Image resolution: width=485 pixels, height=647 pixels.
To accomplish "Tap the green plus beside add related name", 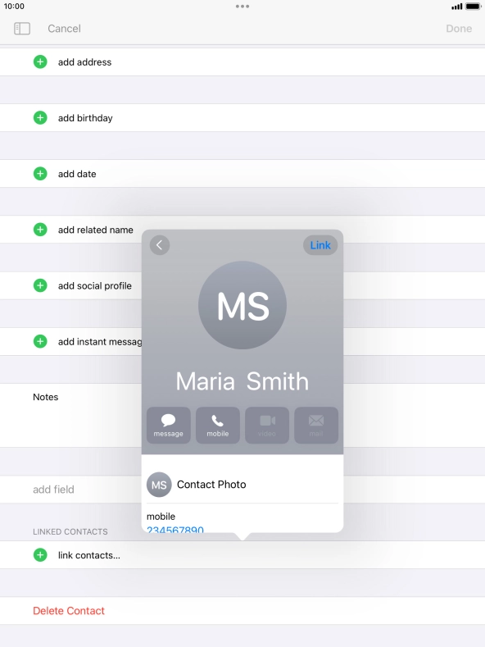I will (40, 230).
